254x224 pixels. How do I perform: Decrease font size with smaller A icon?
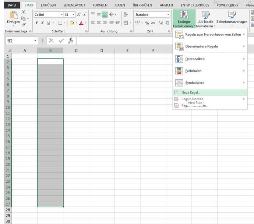85,15
